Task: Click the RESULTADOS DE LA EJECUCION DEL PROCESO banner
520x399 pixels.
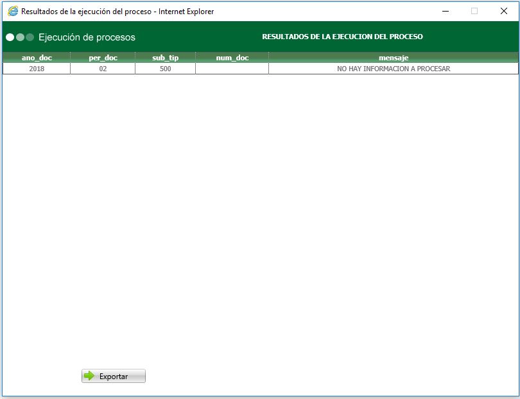Action: click(x=342, y=37)
